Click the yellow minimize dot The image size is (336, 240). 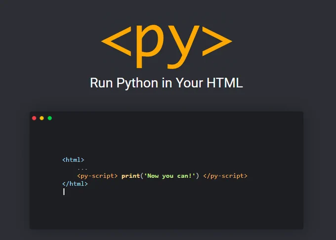pos(42,118)
